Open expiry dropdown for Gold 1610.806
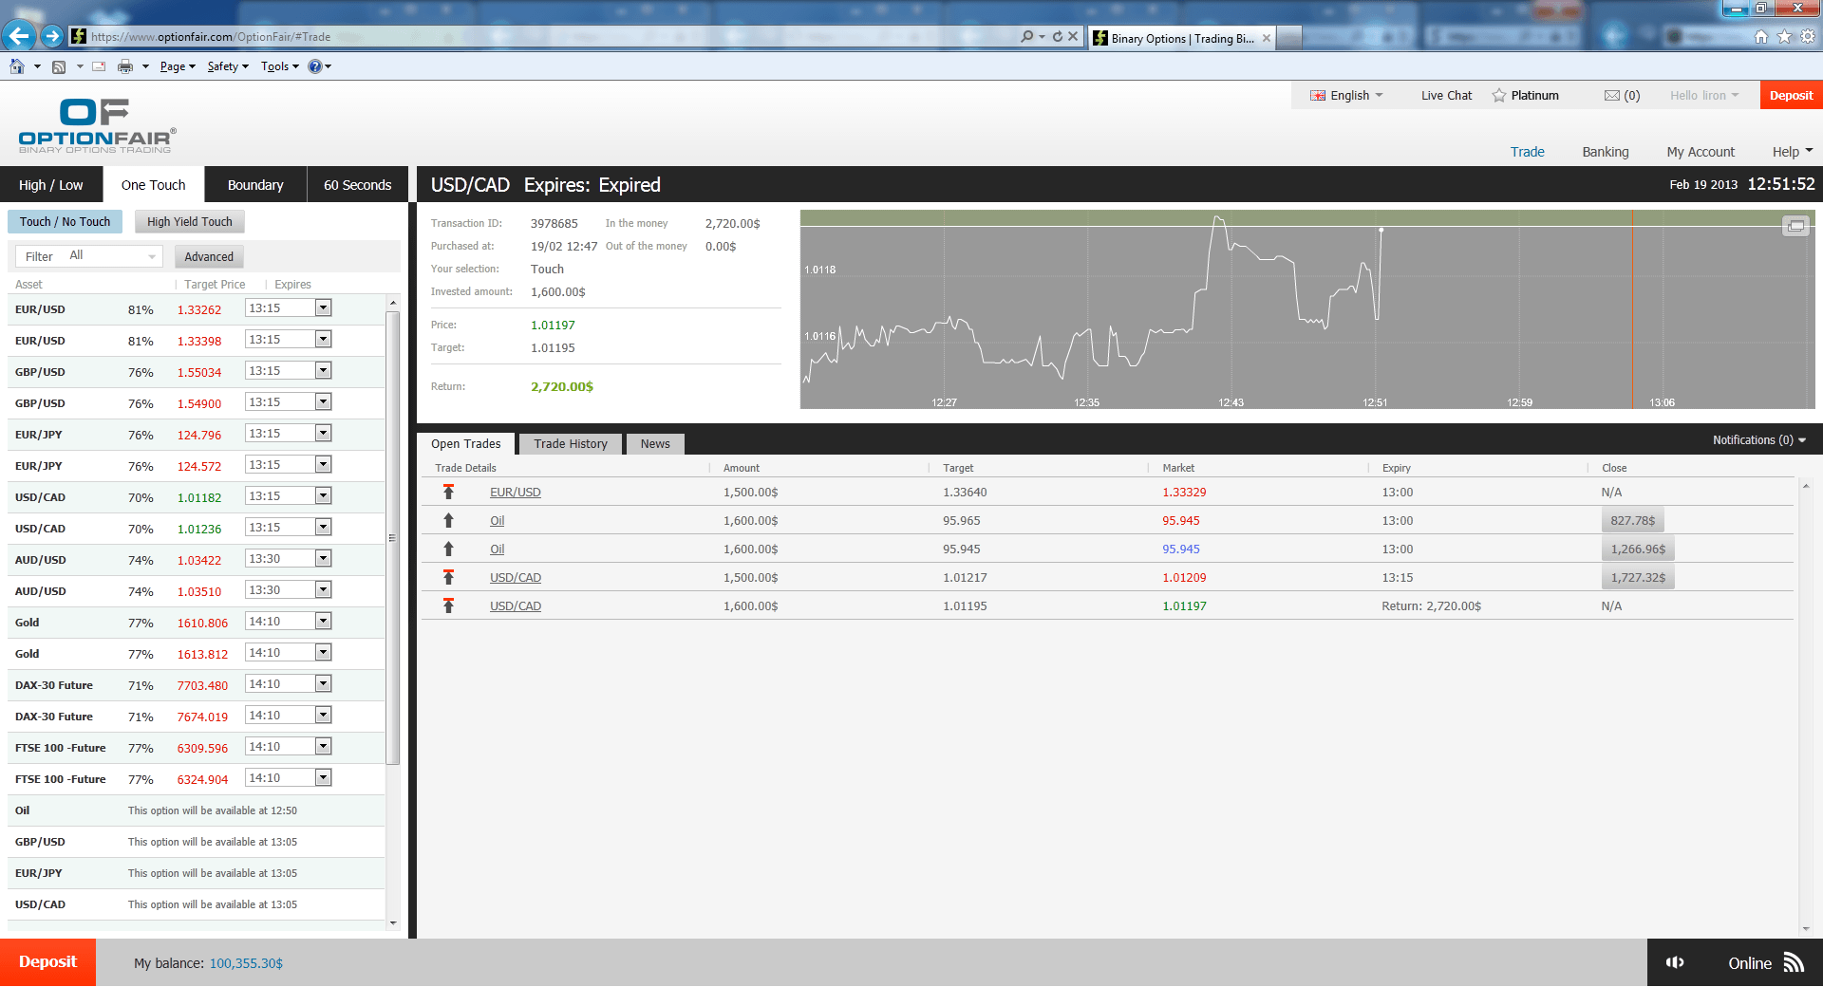Image resolution: width=1823 pixels, height=987 pixels. (x=323, y=622)
